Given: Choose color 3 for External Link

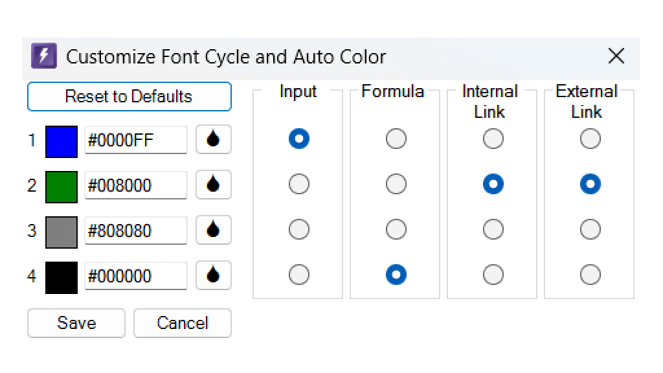Looking at the screenshot, I should [589, 229].
